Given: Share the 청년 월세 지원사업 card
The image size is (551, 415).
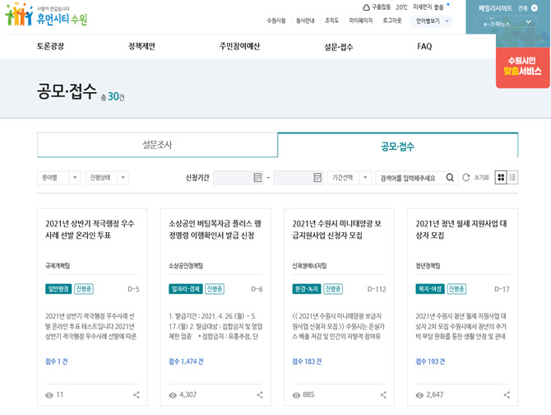Looking at the screenshot, I should (x=507, y=395).
